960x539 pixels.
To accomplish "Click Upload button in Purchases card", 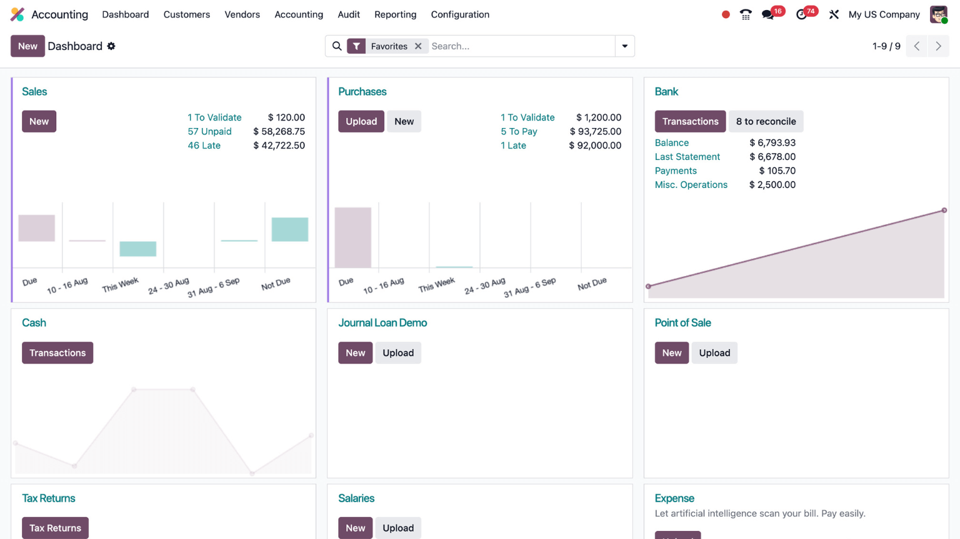I will pyautogui.click(x=361, y=121).
